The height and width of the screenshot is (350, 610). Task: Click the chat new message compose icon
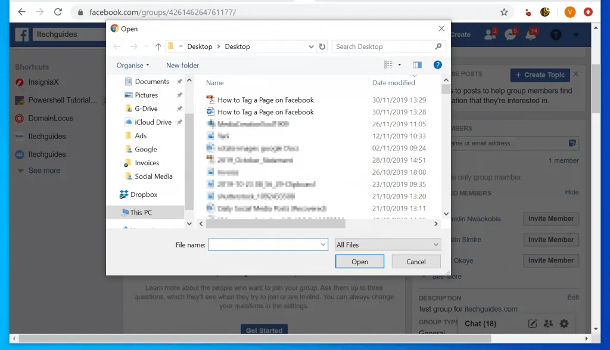click(533, 324)
